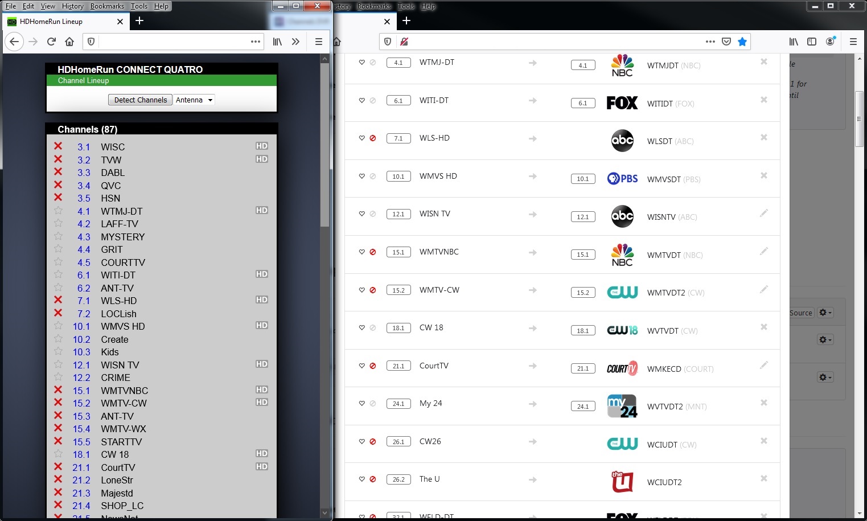Click the blue bookmark star icon
This screenshot has height=521, width=867.
pos(742,42)
